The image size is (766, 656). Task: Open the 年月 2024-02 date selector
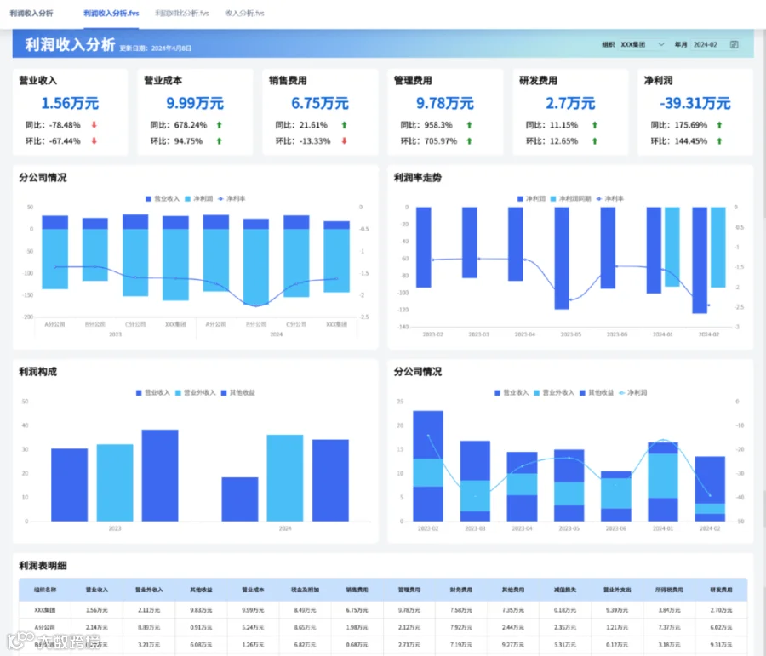[x=715, y=44]
